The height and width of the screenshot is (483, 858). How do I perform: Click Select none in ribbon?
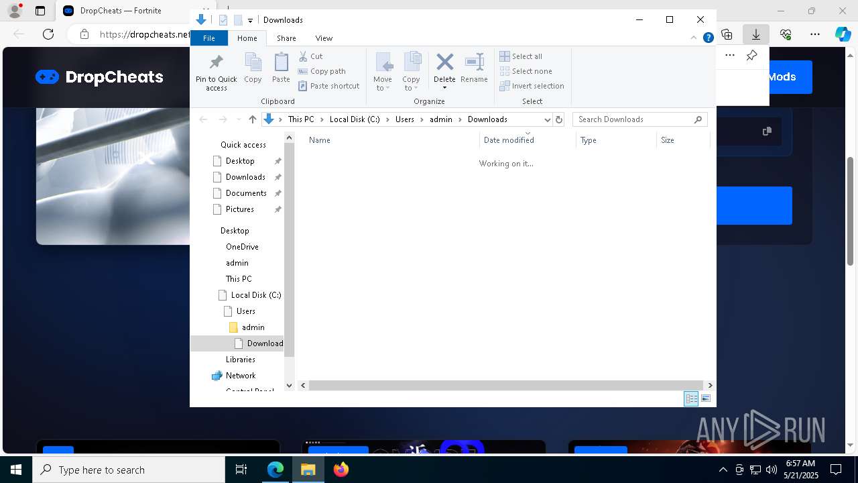point(526,71)
